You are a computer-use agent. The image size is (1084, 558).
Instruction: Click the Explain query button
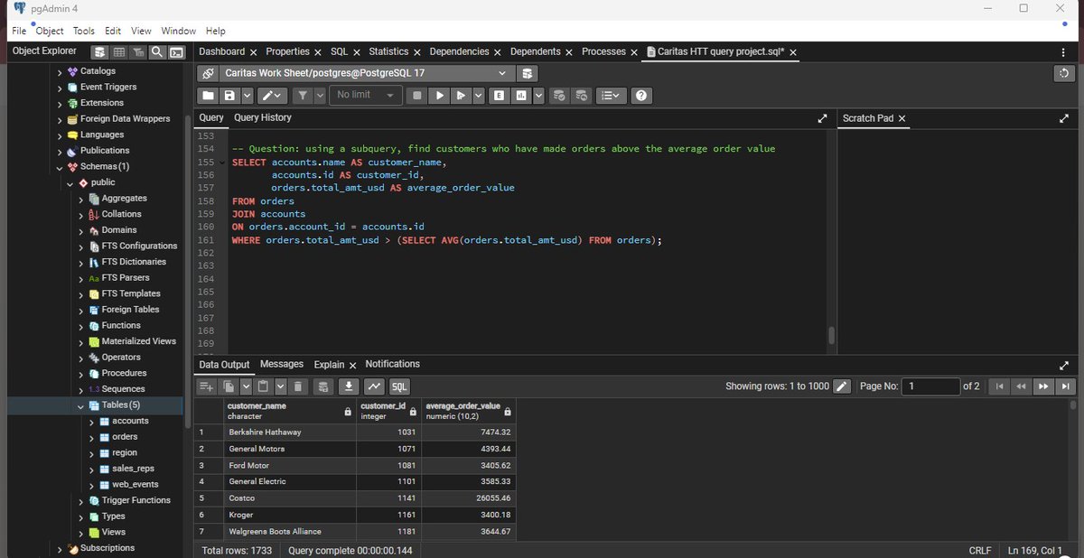[x=498, y=96]
